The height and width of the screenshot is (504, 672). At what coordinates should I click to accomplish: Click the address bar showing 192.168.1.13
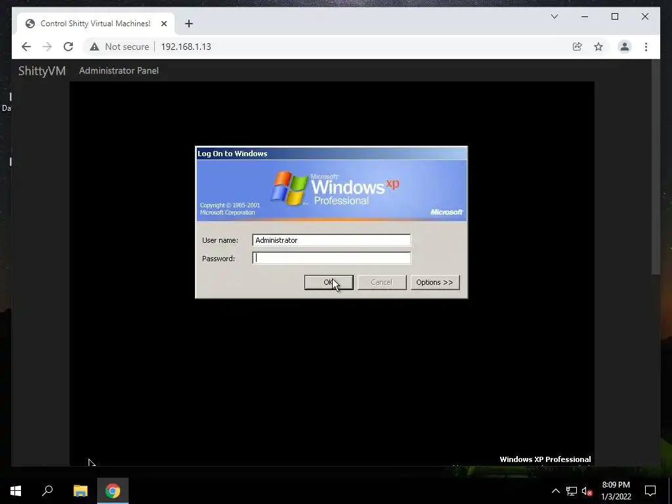[186, 47]
